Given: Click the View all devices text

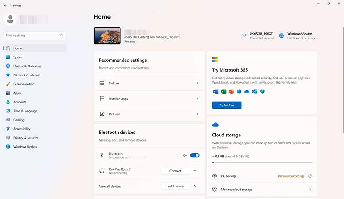Looking at the screenshot, I should click(110, 186).
